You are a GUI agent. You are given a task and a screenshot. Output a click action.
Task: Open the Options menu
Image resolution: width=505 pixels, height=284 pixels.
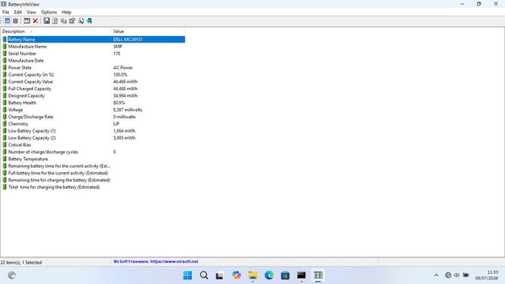pos(48,12)
